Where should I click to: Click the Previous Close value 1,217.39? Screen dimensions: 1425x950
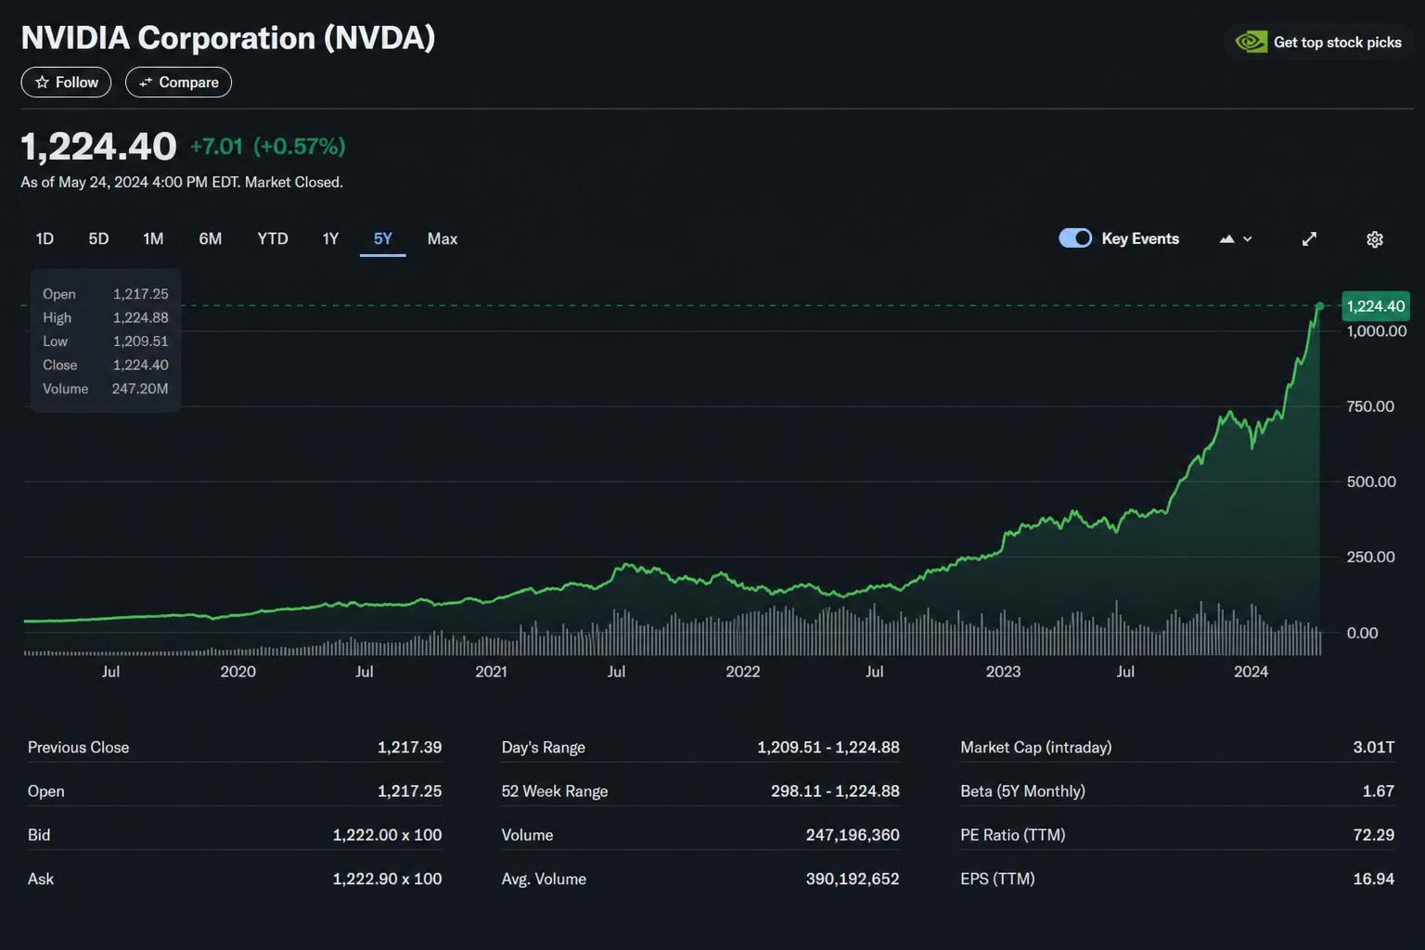(409, 748)
